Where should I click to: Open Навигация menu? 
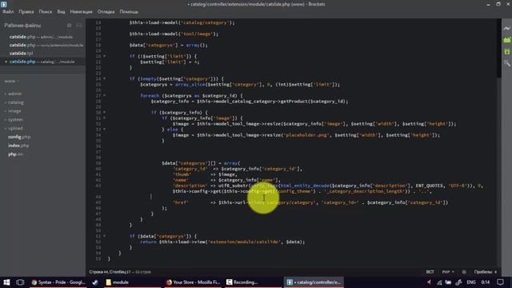pyautogui.click(x=82, y=11)
